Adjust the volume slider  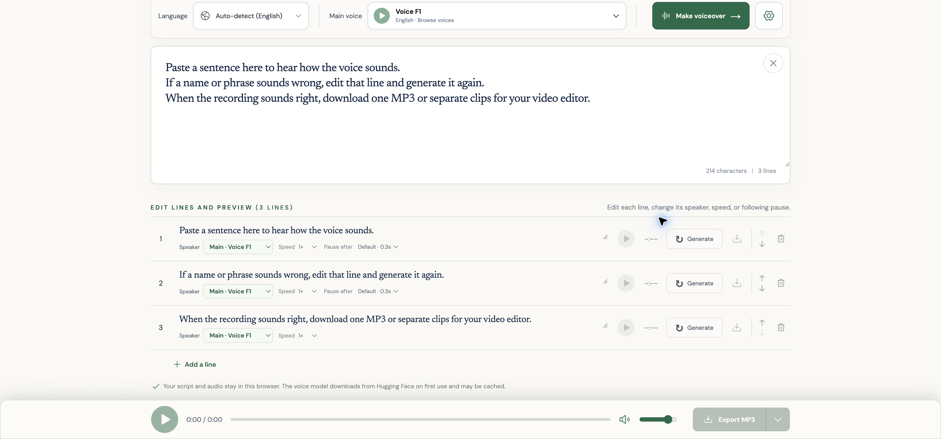pos(658,419)
